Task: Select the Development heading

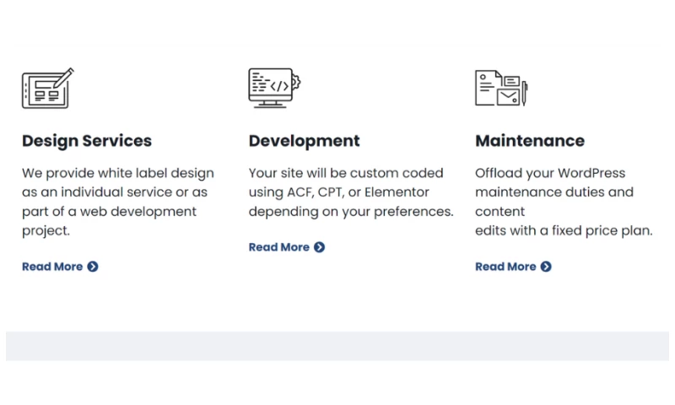Action: (x=304, y=141)
